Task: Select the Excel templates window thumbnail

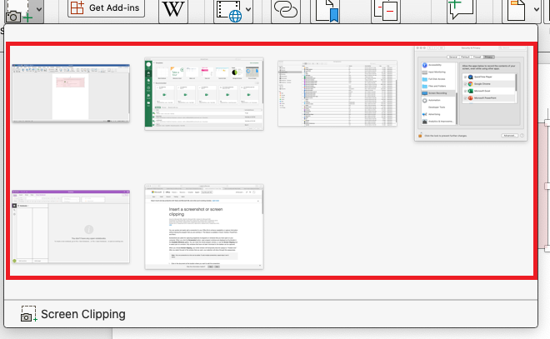Action: click(204, 94)
